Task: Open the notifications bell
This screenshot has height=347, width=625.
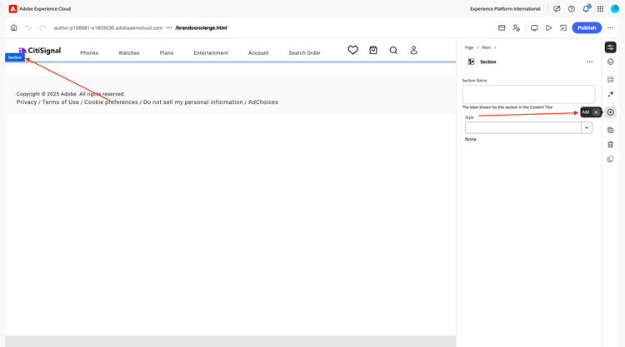Action: (586, 9)
